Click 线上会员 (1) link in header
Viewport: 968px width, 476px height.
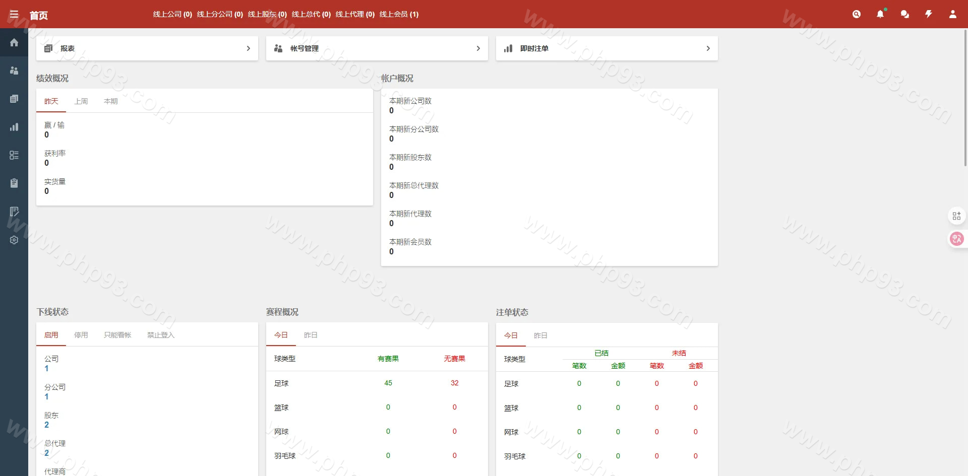(x=399, y=14)
